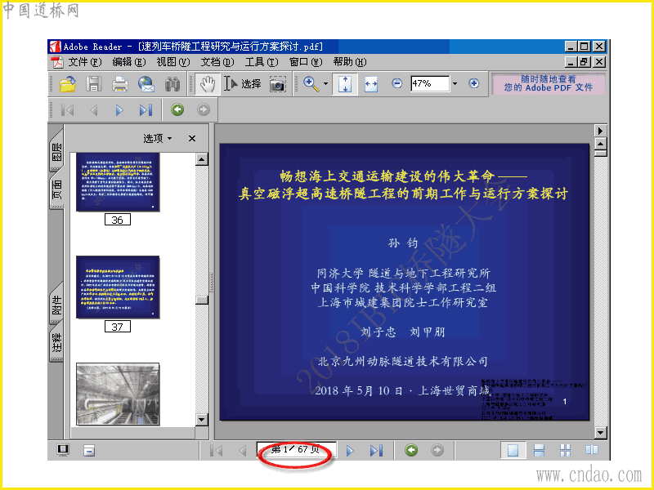Open Search with the binoculars icon
This screenshot has height=490, width=654.
click(x=172, y=84)
